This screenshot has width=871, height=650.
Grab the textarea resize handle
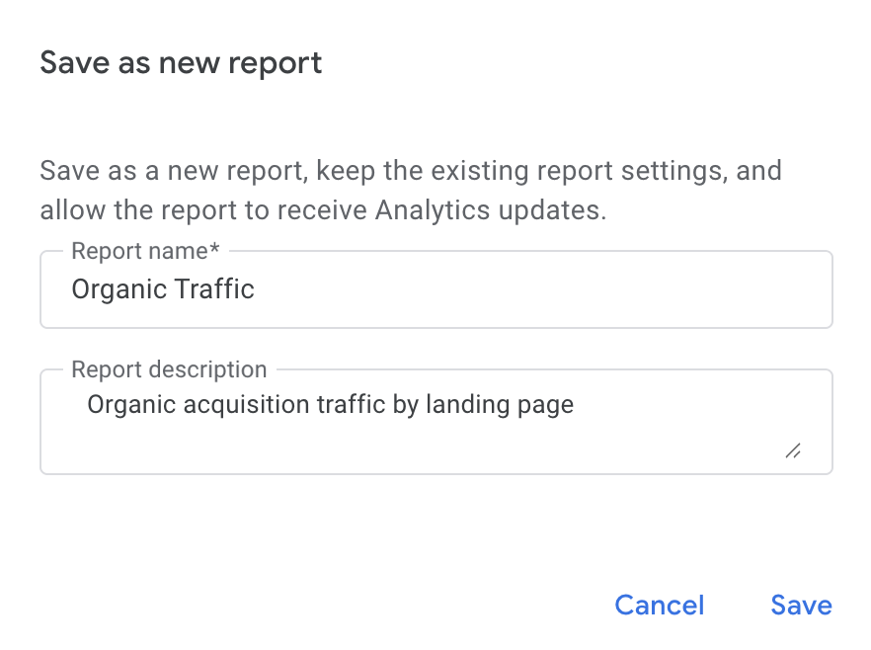tap(792, 450)
